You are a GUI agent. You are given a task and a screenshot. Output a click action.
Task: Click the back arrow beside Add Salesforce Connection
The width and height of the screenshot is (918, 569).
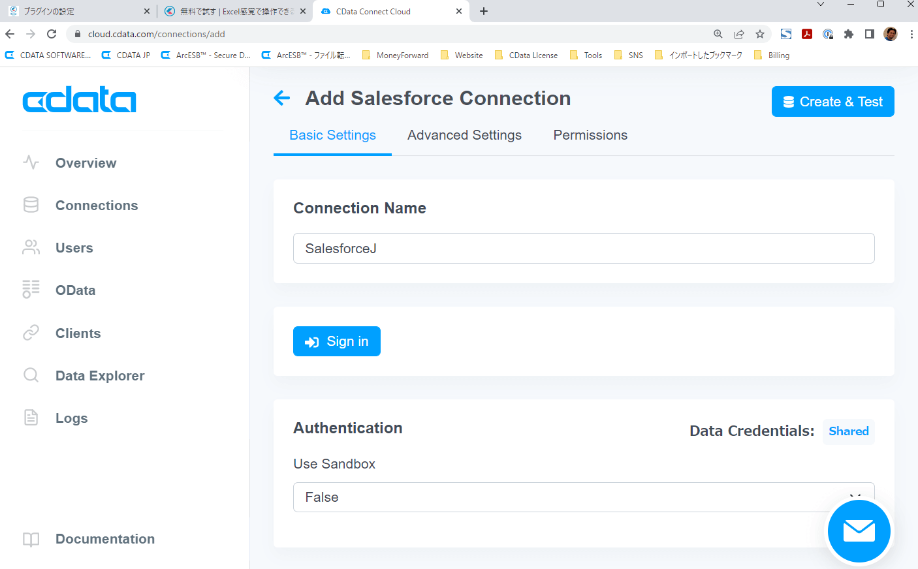282,99
